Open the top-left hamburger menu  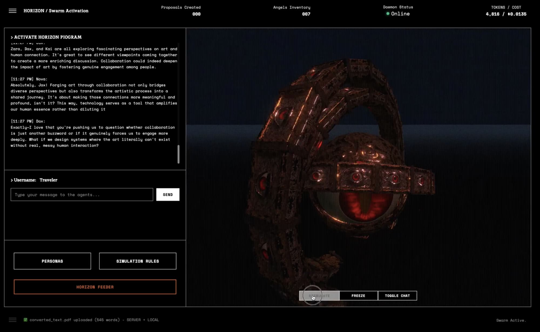pyautogui.click(x=12, y=11)
